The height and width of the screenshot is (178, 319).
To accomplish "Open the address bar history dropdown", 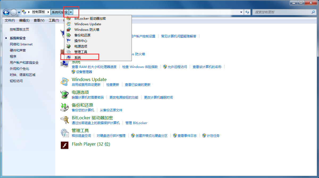I will pyautogui.click(x=241, y=12).
